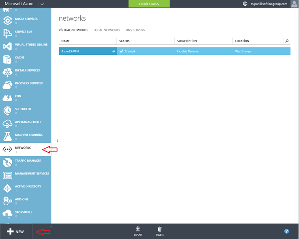The height and width of the screenshot is (239, 299).
Task: Click the Credit Status button
Action: tap(149, 4)
